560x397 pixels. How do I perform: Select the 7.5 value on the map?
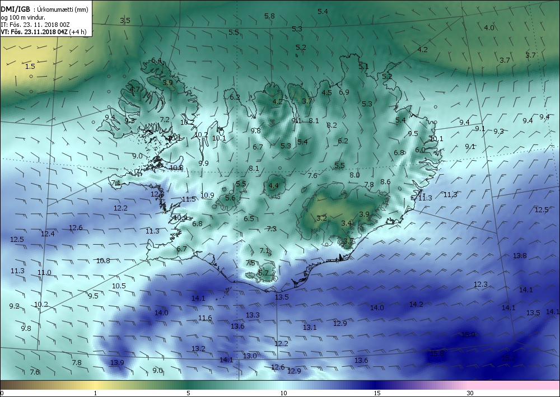[250, 263]
